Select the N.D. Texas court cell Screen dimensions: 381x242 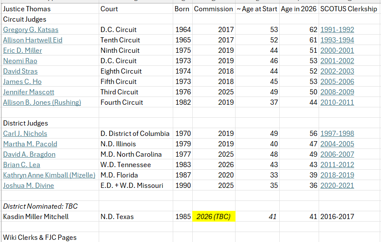[136, 216]
